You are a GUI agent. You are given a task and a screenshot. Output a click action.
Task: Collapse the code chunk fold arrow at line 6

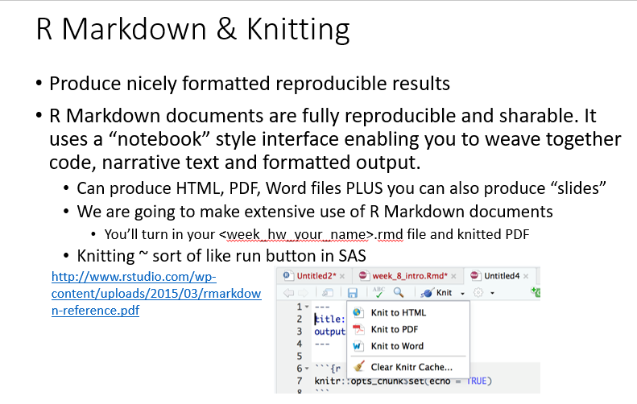tap(307, 369)
